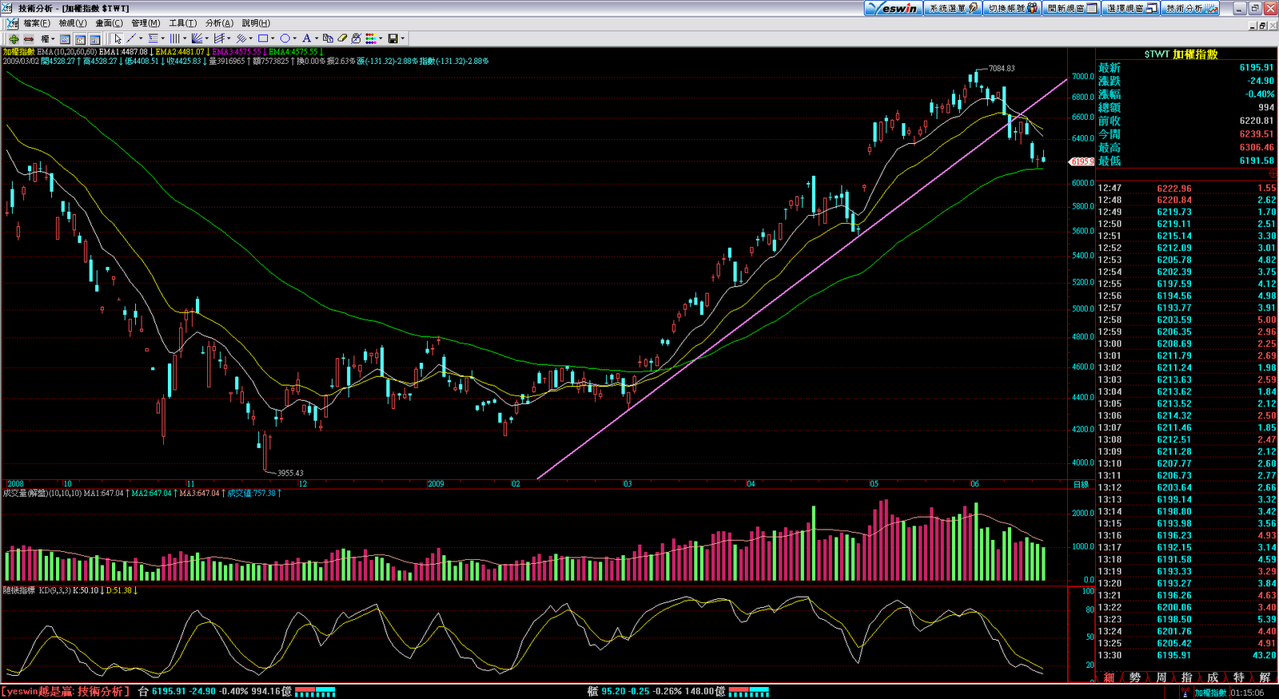Select the eraser tool
This screenshot has height=699, width=1279.
[x=342, y=38]
